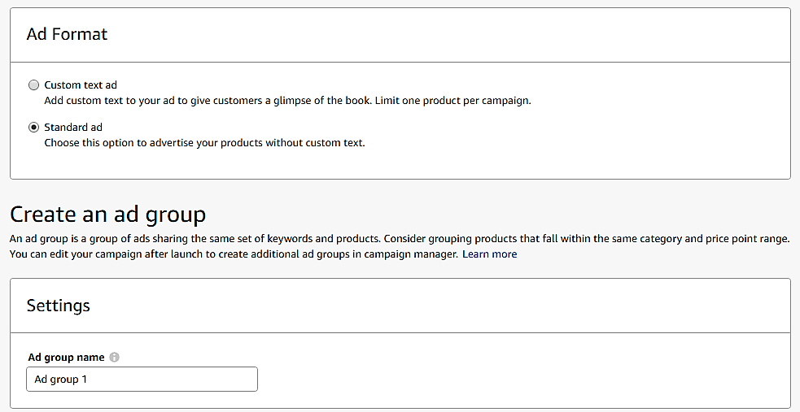Click the "Create an ad group" heading
Viewport: 800px width, 412px height.
pos(107,215)
